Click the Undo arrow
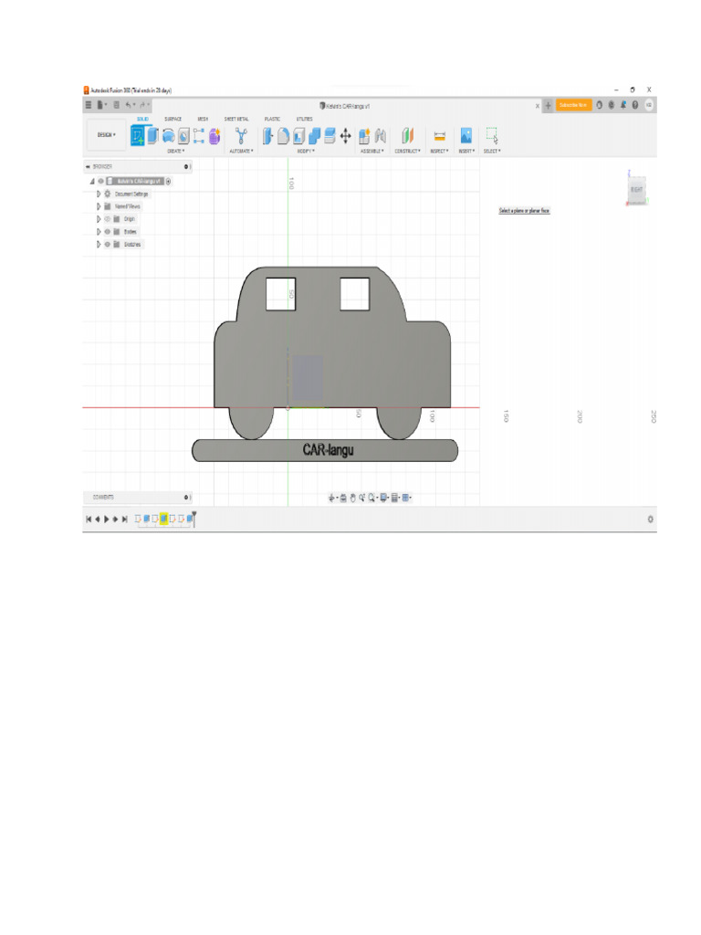This screenshot has height=935, width=701. click(x=128, y=105)
